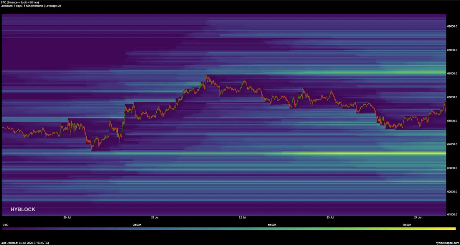Click the 64000.0 price axis label

click(x=453, y=145)
